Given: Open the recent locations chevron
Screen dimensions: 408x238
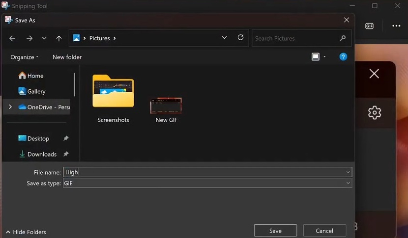Looking at the screenshot, I should click(x=44, y=38).
